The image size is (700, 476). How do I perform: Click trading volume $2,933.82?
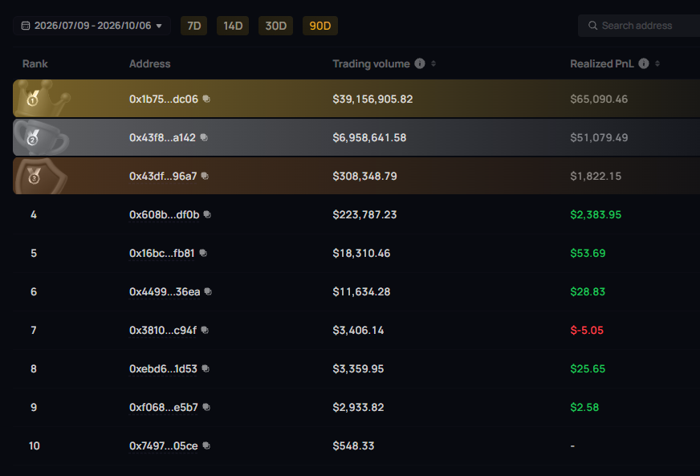(358, 407)
